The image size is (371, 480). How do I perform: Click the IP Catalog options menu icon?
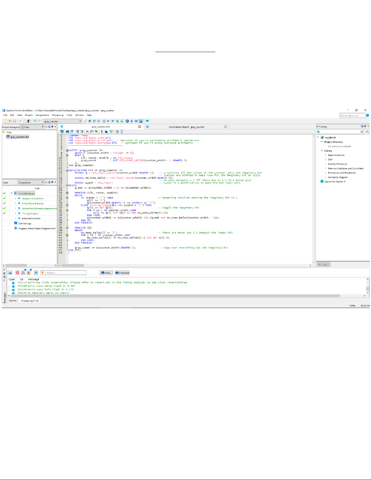click(x=367, y=132)
